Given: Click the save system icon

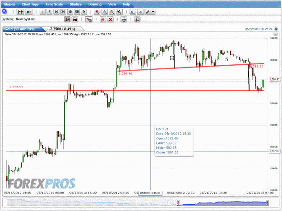Looking at the screenshot, I should (x=67, y=19).
